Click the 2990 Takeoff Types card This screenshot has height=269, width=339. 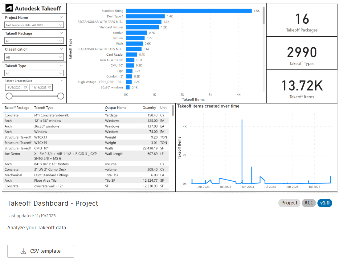pyautogui.click(x=302, y=53)
